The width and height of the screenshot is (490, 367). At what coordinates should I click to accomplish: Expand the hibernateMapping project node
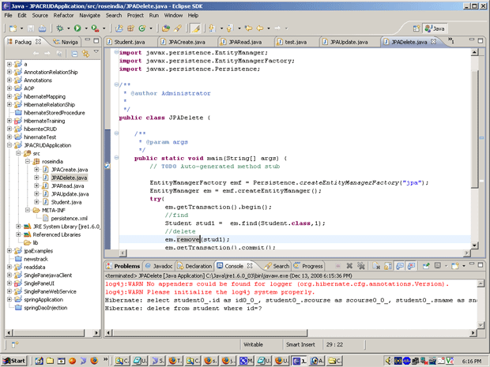[9, 96]
